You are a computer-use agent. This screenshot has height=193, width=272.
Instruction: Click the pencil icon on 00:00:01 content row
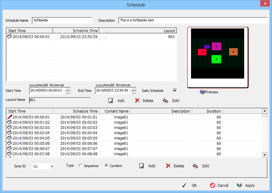coord(10,117)
